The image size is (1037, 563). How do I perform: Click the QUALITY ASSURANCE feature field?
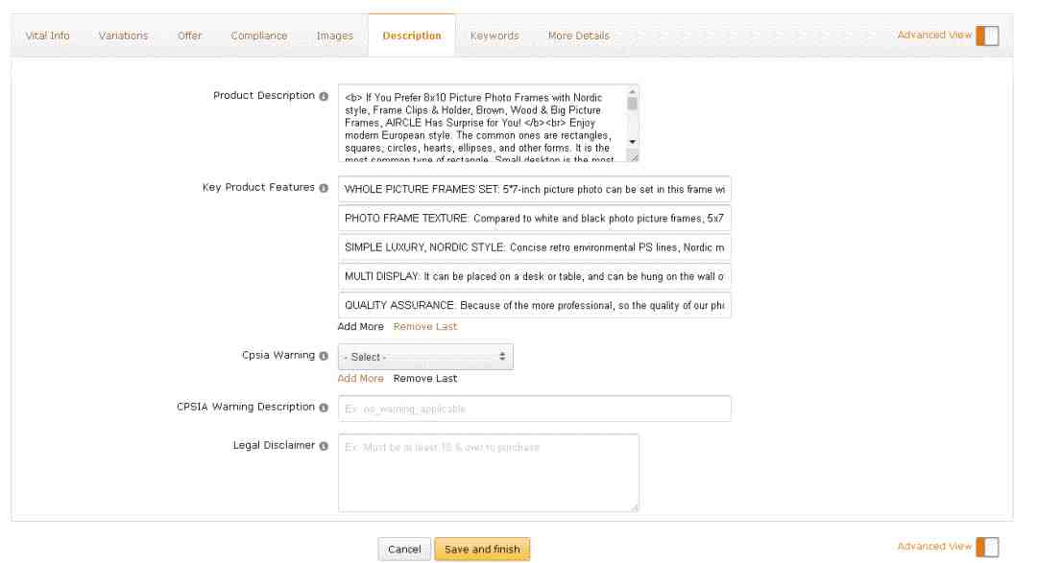pos(535,305)
